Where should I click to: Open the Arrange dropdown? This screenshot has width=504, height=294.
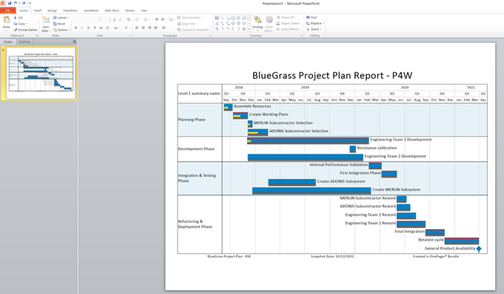click(x=258, y=24)
